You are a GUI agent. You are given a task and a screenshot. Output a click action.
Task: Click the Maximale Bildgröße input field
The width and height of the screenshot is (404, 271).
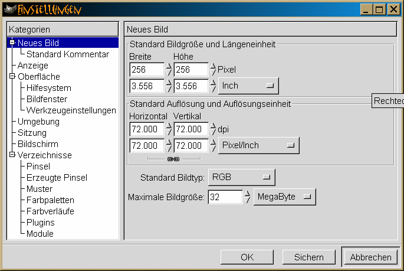point(225,198)
